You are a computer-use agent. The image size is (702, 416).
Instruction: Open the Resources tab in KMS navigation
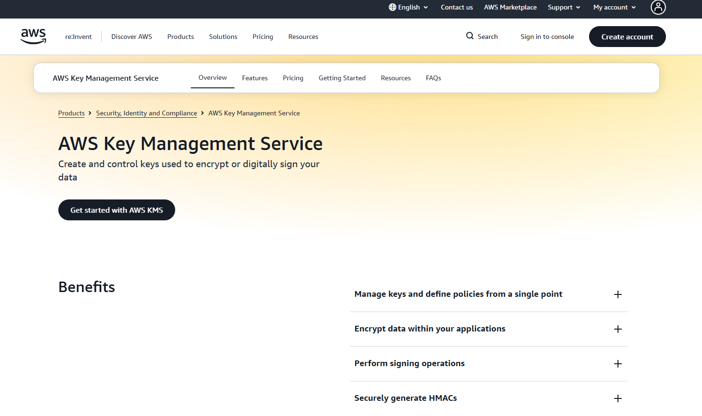[x=396, y=78]
